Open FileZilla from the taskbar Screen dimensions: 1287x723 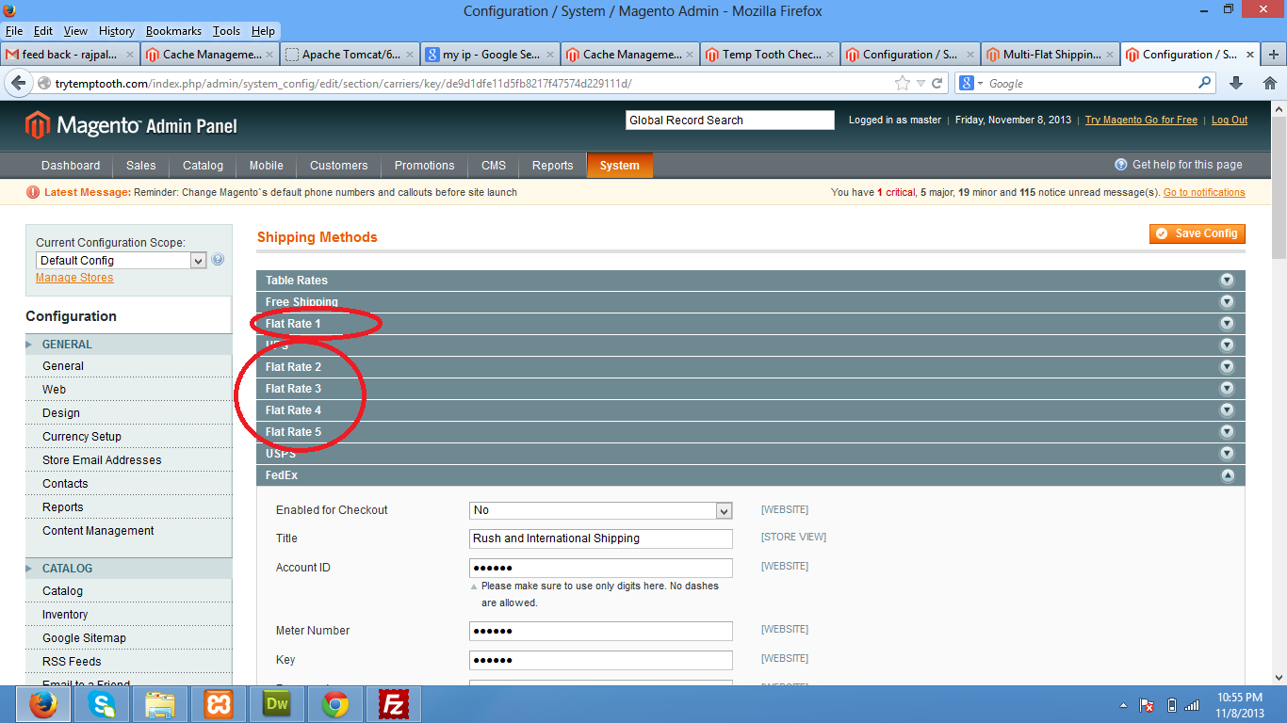(394, 704)
